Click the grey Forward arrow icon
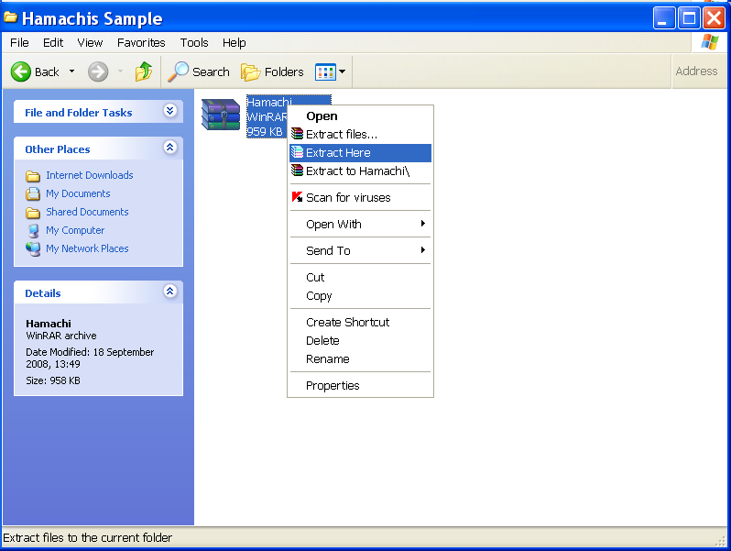 point(98,72)
